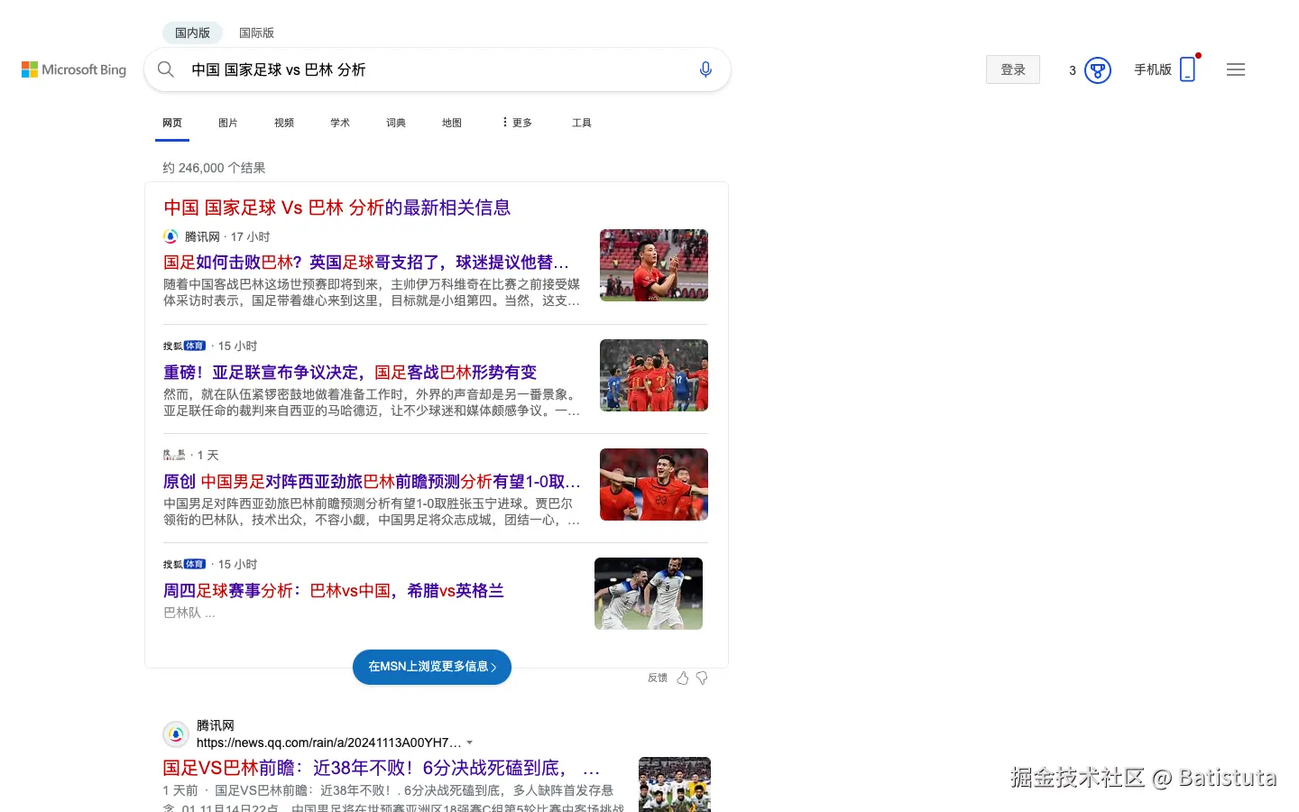Click the 反馈 feedback text
This screenshot has width=1299, height=812.
tap(658, 678)
